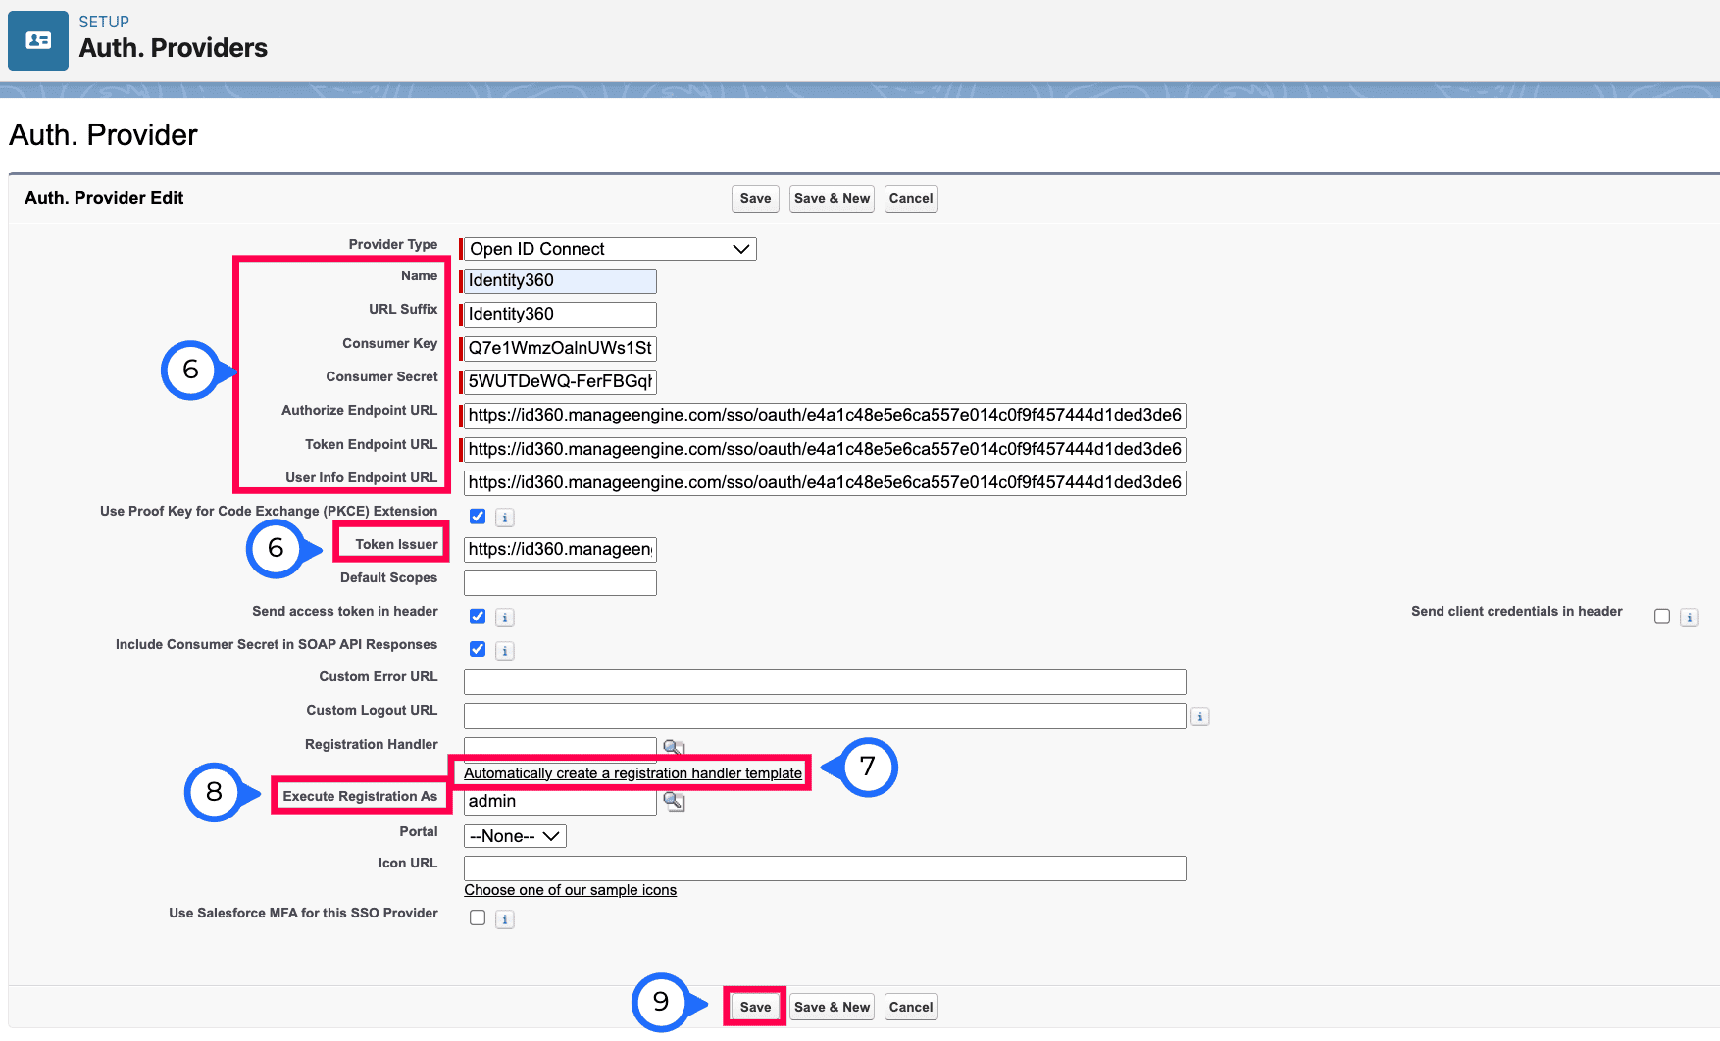Viewport: 1720px width, 1041px height.
Task: Open the Portal dropdown
Action: 514,835
